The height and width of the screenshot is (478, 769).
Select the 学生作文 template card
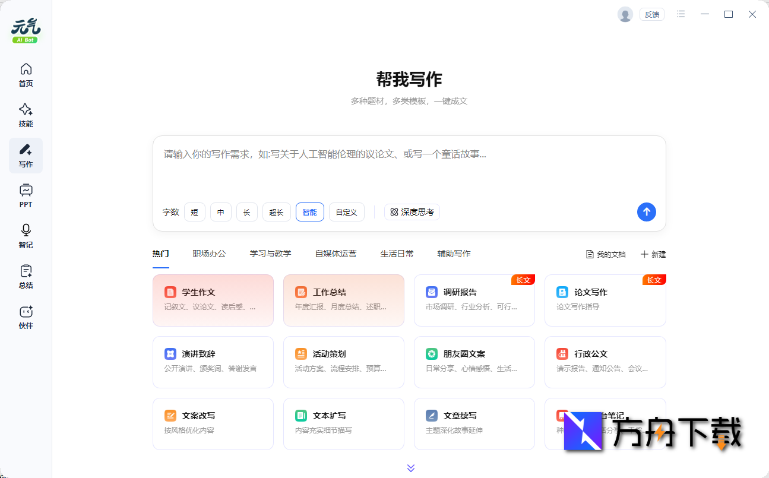point(213,300)
